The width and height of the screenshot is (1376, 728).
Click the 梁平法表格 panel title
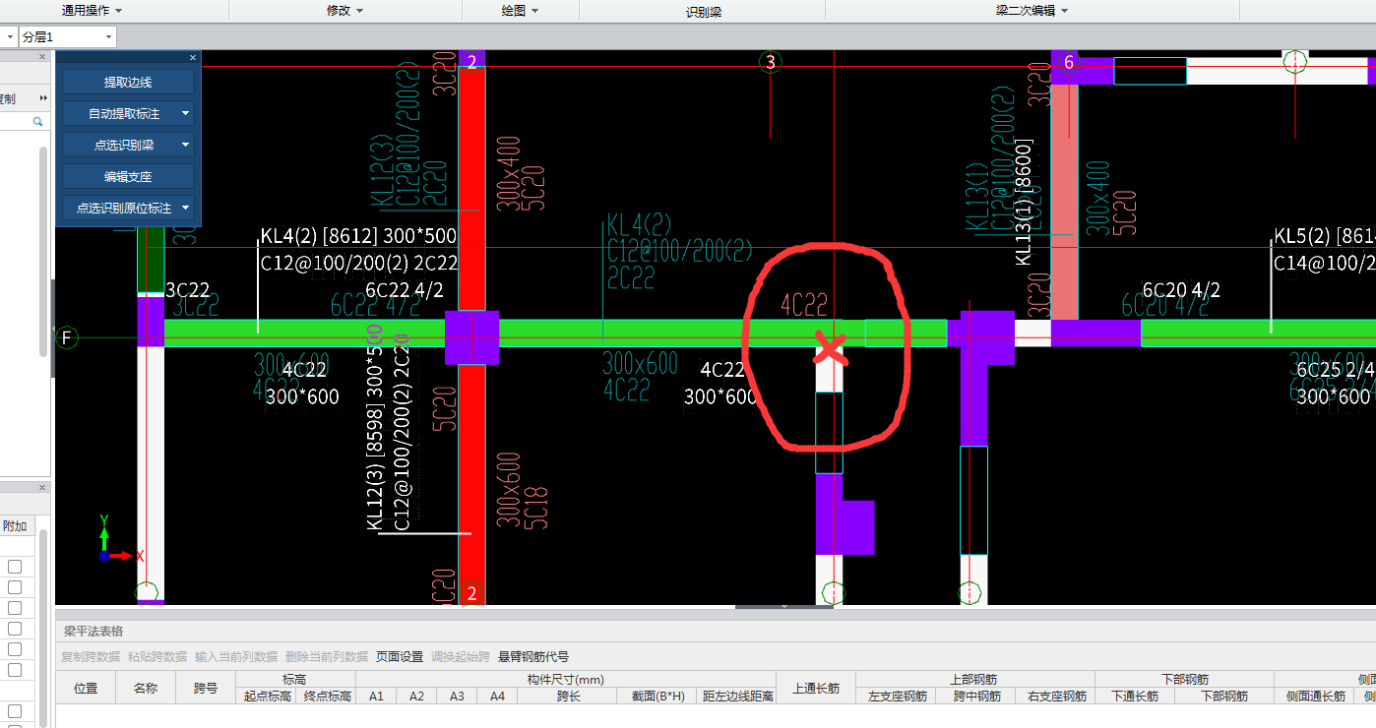[94, 631]
